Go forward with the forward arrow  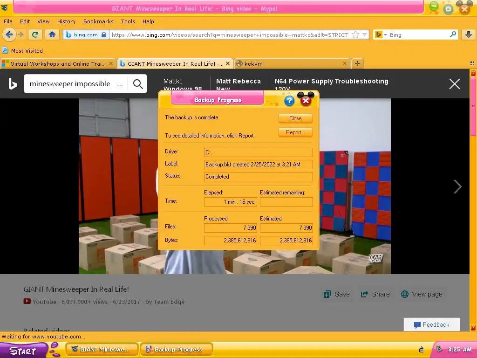click(20, 34)
